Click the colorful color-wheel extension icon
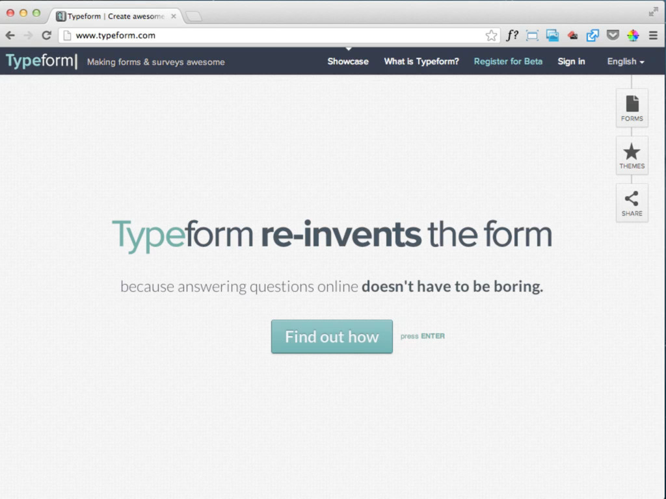Image resolution: width=666 pixels, height=499 pixels. coord(633,36)
